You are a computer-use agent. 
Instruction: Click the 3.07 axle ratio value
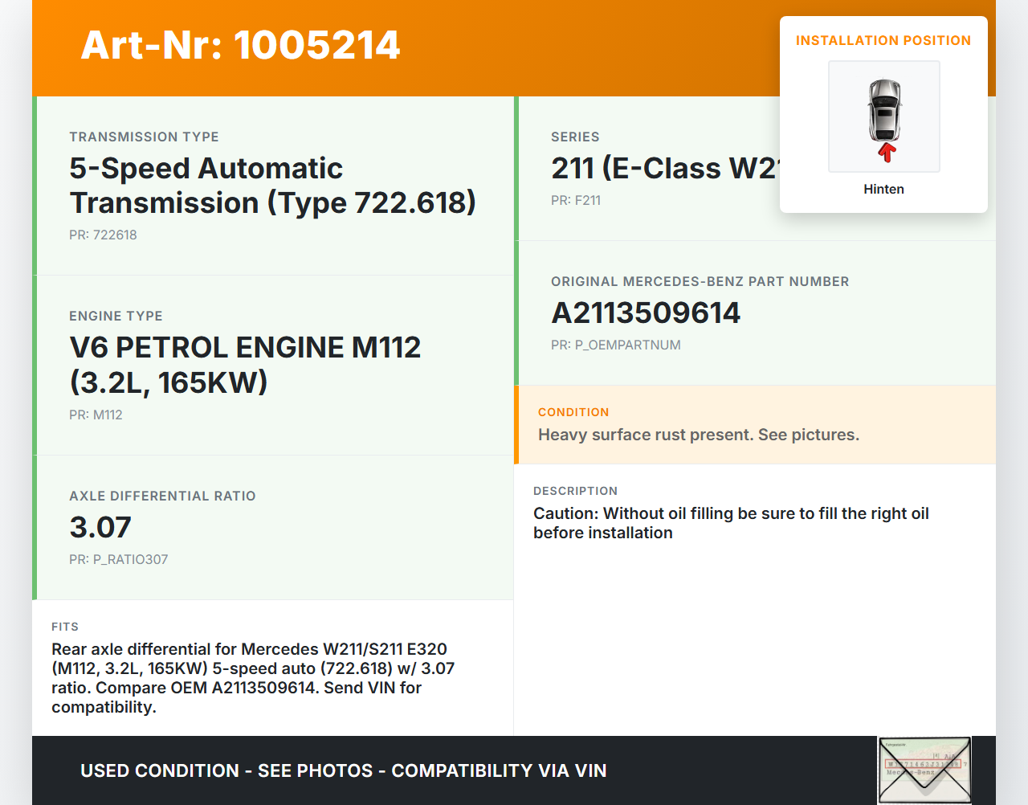coord(100,527)
